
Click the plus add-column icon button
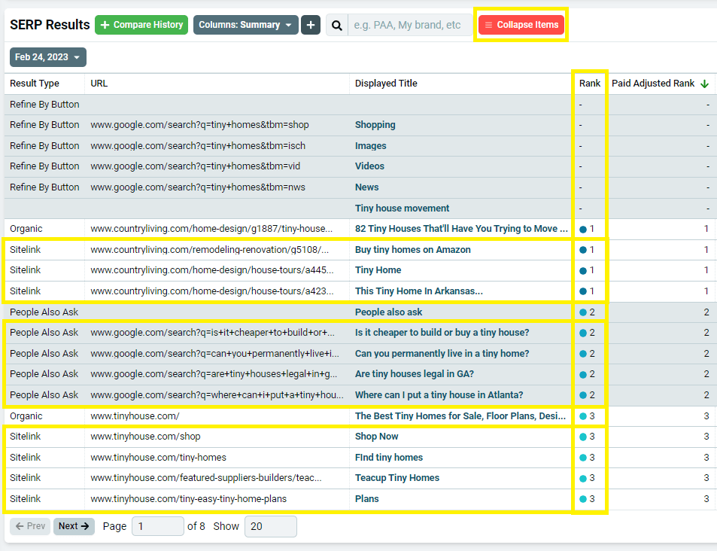tap(311, 25)
